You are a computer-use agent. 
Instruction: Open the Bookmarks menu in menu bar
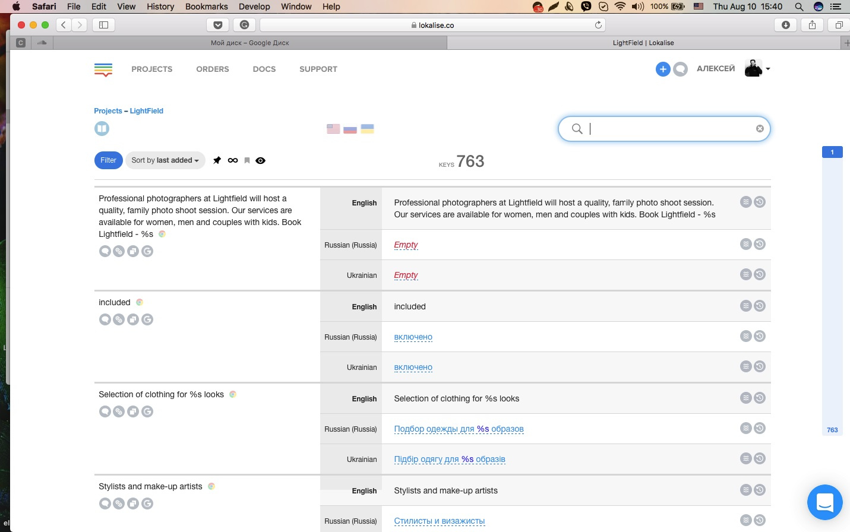pyautogui.click(x=207, y=7)
